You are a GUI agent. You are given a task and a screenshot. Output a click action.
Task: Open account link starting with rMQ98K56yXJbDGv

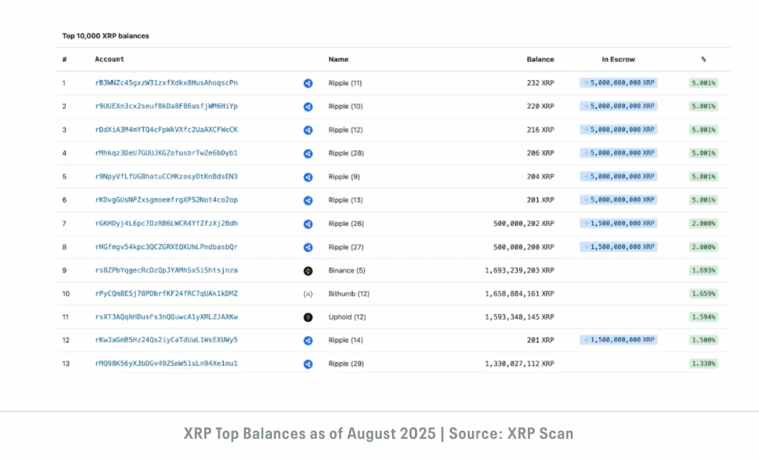coord(166,364)
